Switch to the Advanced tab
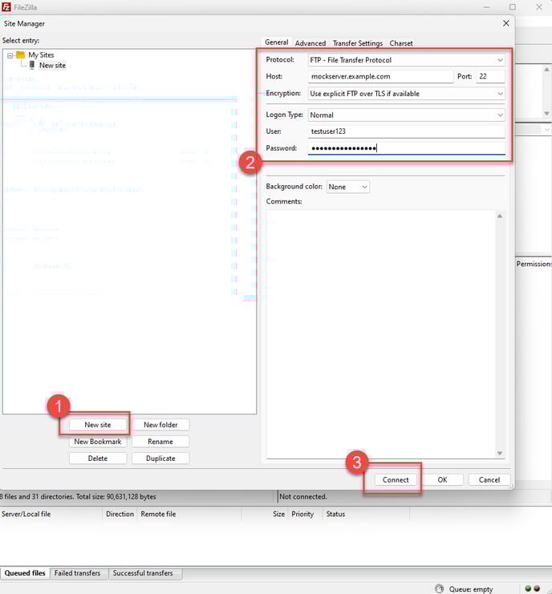 coord(310,43)
